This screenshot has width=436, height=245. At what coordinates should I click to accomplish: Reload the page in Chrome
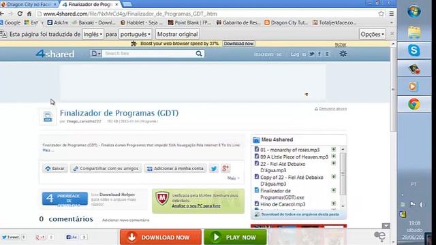pyautogui.click(x=20, y=14)
